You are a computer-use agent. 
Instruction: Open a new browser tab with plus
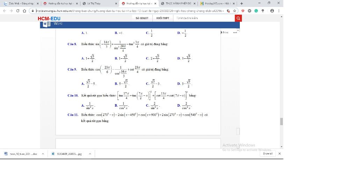242,3
